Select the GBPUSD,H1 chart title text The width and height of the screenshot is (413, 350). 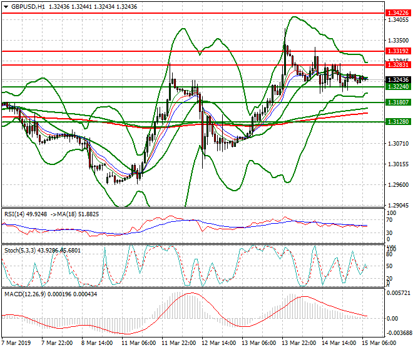click(x=28, y=7)
